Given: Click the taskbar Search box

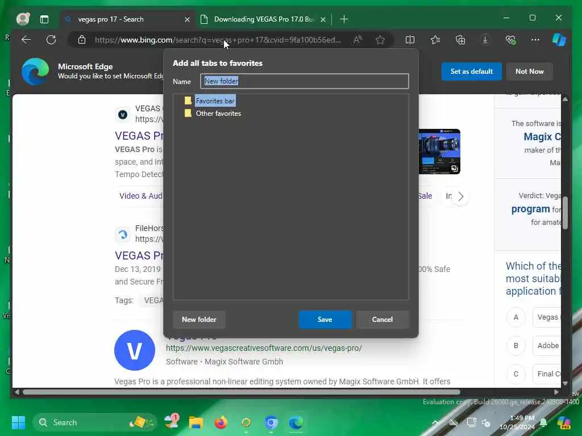Looking at the screenshot, I should 95,422.
